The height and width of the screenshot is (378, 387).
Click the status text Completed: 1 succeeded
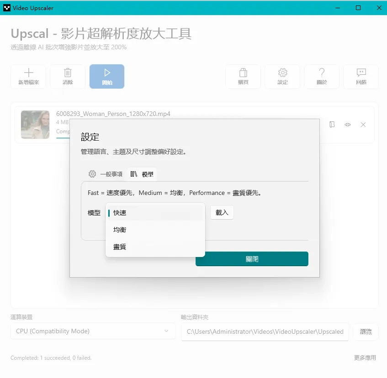pos(51,357)
